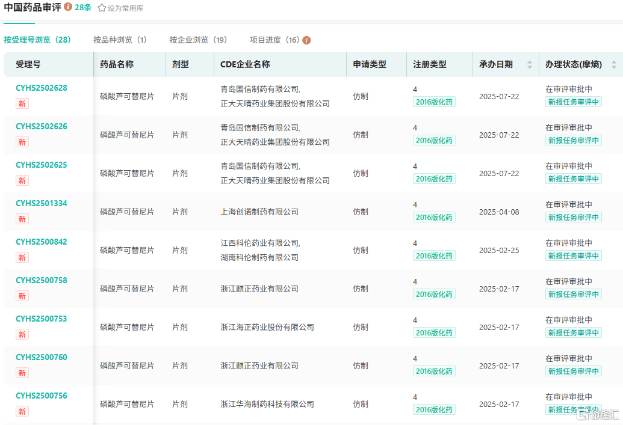Click 2016版化药 tag in CYHS2502628 row
623x425 pixels.
pyautogui.click(x=434, y=102)
